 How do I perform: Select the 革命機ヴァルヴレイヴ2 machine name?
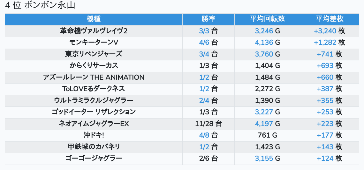(x=94, y=31)
